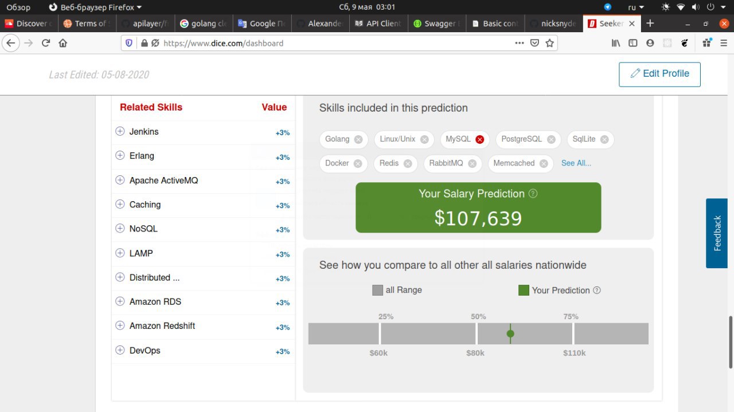Click the $107,639 salary prediction box
The height and width of the screenshot is (412, 734).
tap(478, 207)
